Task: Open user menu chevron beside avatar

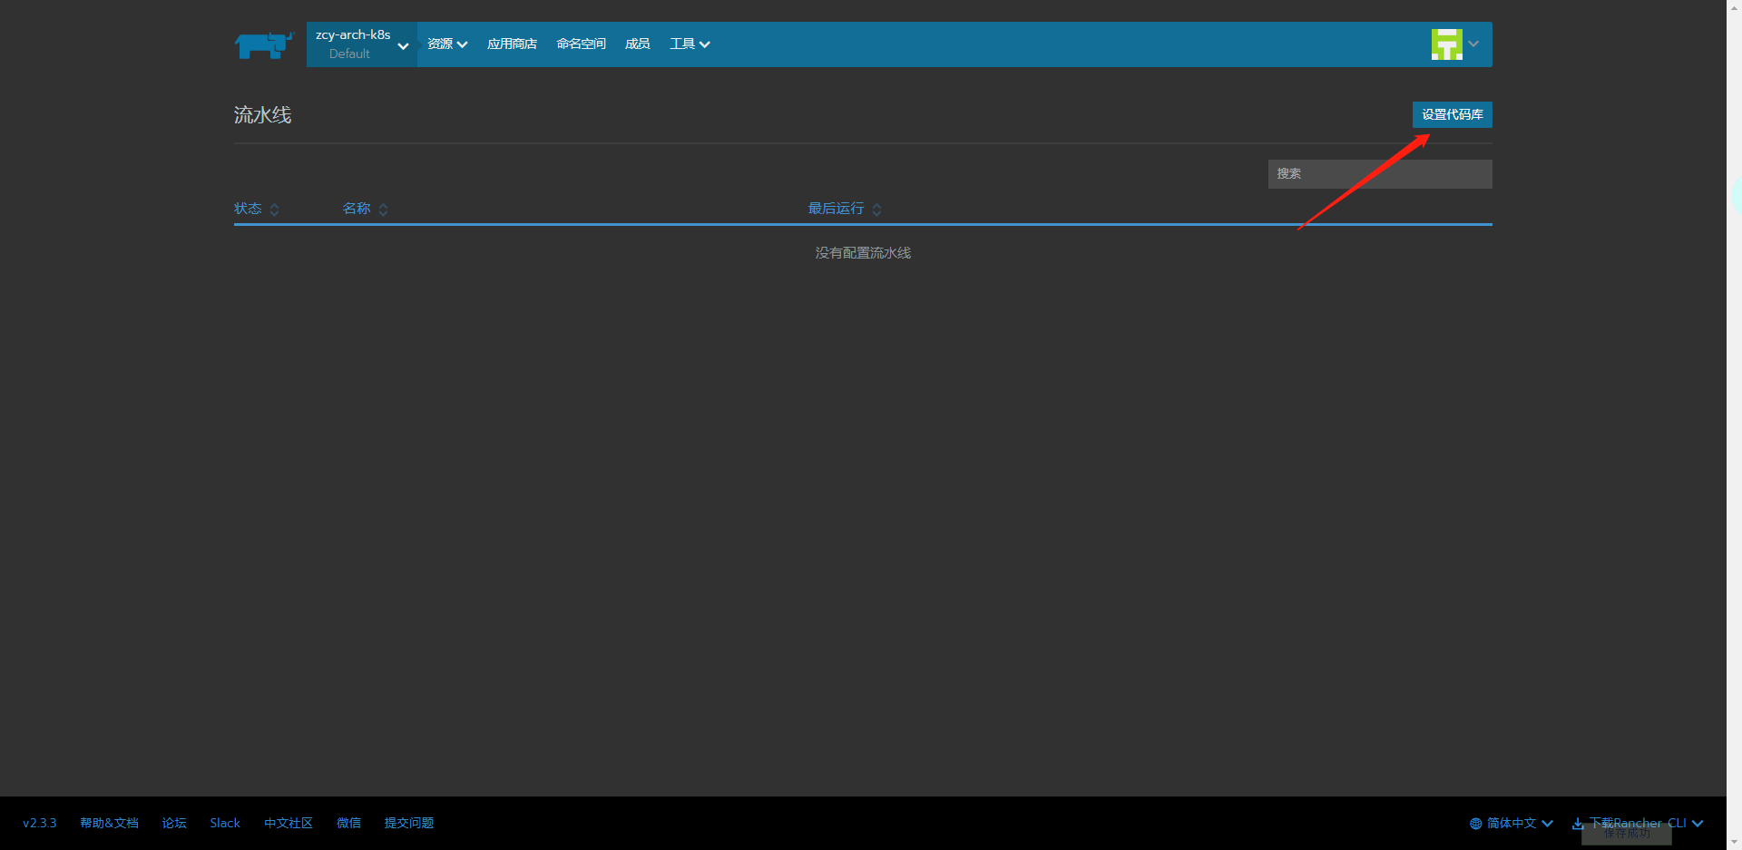Action: (1473, 44)
